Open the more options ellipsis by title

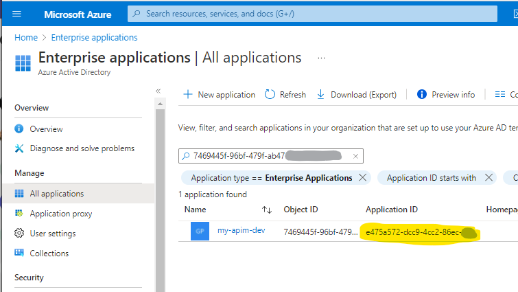pyautogui.click(x=322, y=58)
